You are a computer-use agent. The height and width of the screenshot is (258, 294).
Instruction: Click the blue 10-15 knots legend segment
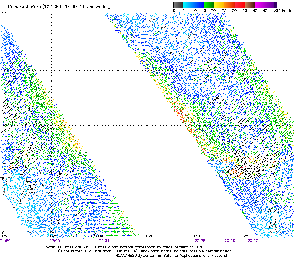(x=198, y=5)
